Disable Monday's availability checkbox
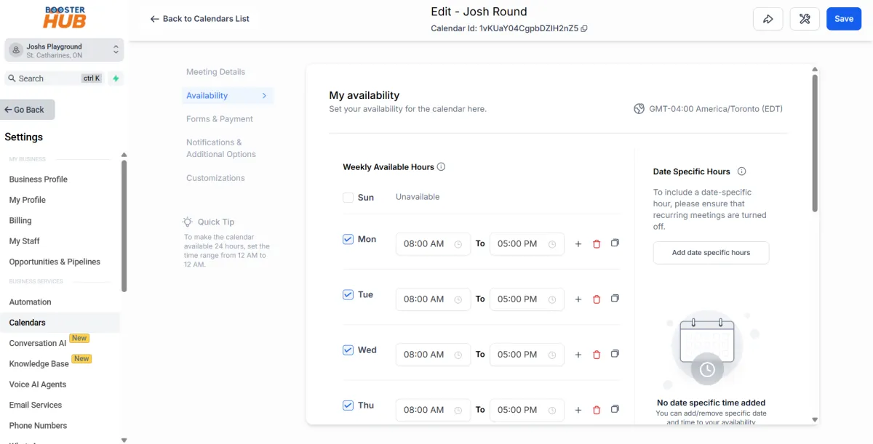This screenshot has width=873, height=444. click(x=348, y=239)
